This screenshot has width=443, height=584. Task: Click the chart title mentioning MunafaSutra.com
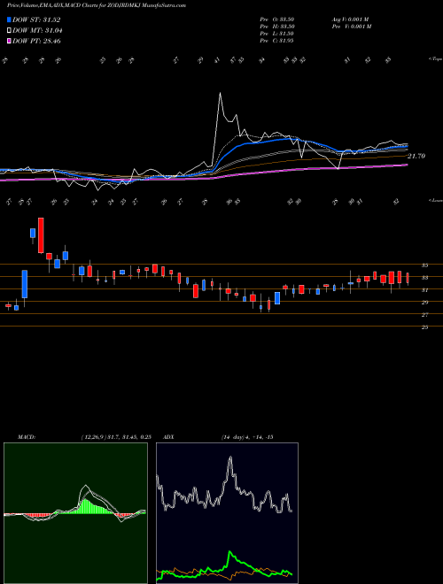coord(97,5)
